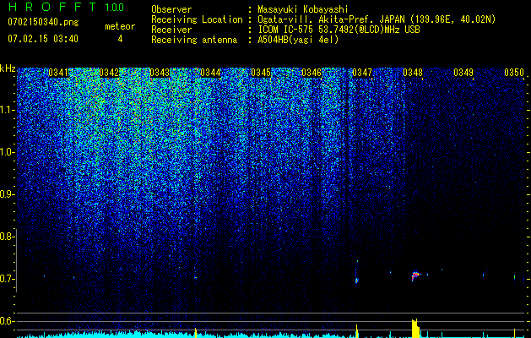Click the file name 0702150340.png
The width and height of the screenshot is (531, 338).
click(43, 22)
